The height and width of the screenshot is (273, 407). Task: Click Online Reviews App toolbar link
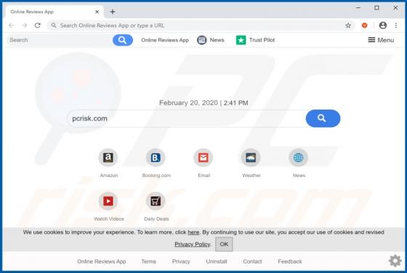(165, 40)
